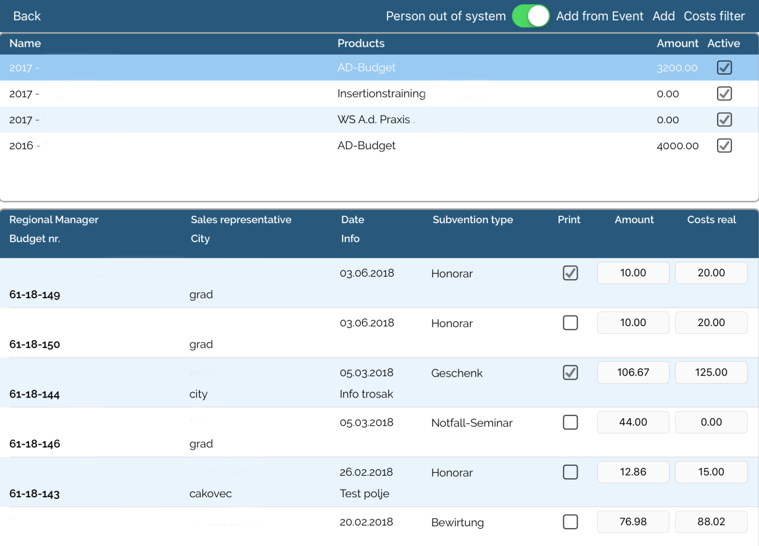The height and width of the screenshot is (546, 759).
Task: Edit the 44.00 amount for Notfall-Seminar
Action: (632, 422)
